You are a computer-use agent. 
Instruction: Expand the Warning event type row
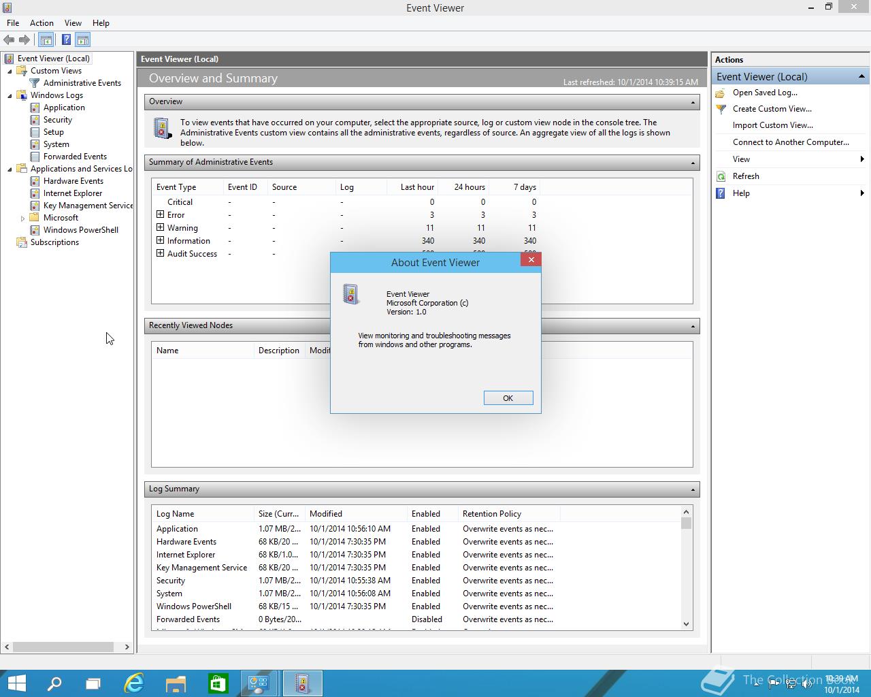pyautogui.click(x=160, y=227)
